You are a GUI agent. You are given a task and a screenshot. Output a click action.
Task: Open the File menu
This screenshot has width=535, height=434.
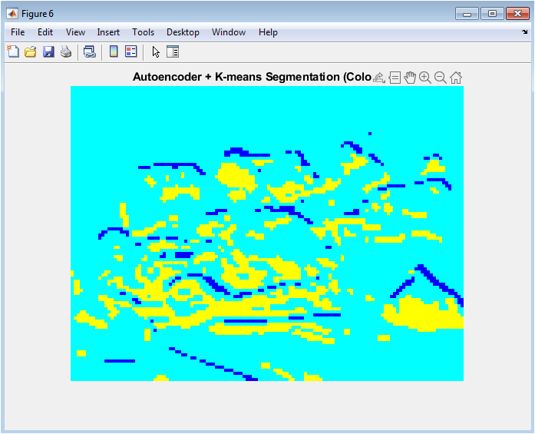click(x=18, y=32)
